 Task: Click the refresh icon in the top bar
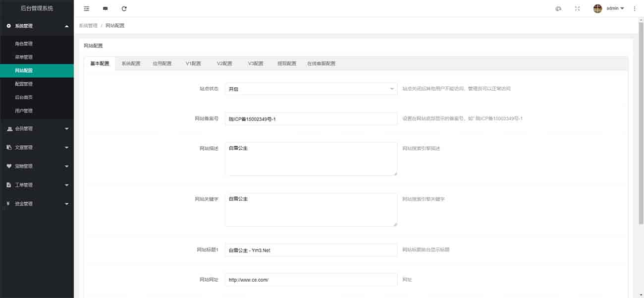pos(124,8)
